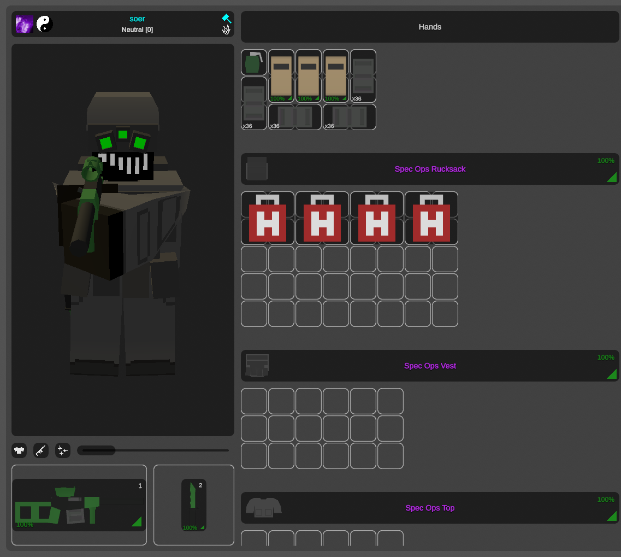This screenshot has width=621, height=557.
Task: Select the leftmost medkit in the rucksack
Action: [268, 218]
